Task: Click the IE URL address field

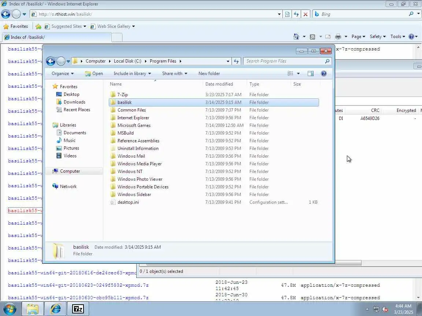Action: point(156,14)
